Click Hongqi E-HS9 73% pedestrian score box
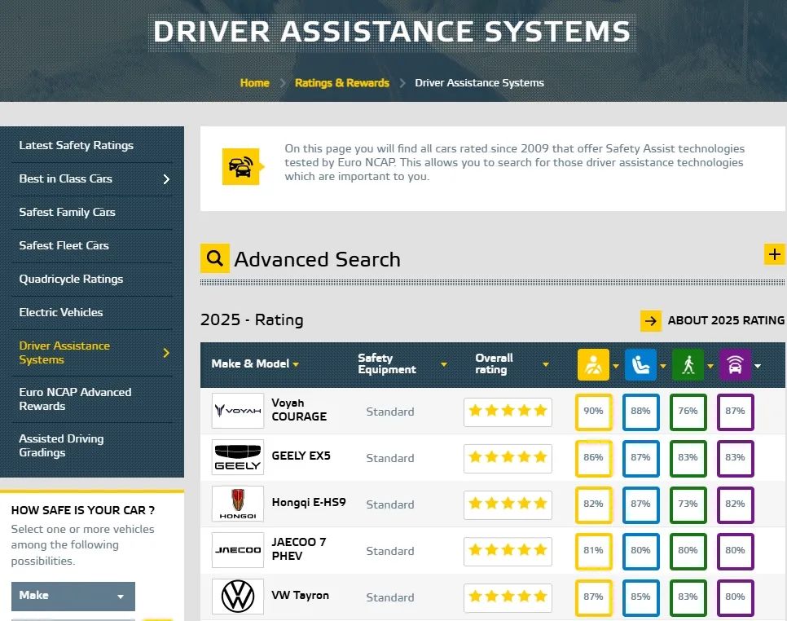This screenshot has height=621, width=787. pyautogui.click(x=688, y=505)
